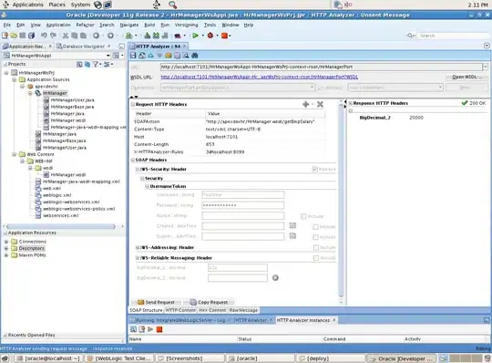Click the Copy Request button
This screenshot has width=492, height=363.
pos(209,302)
